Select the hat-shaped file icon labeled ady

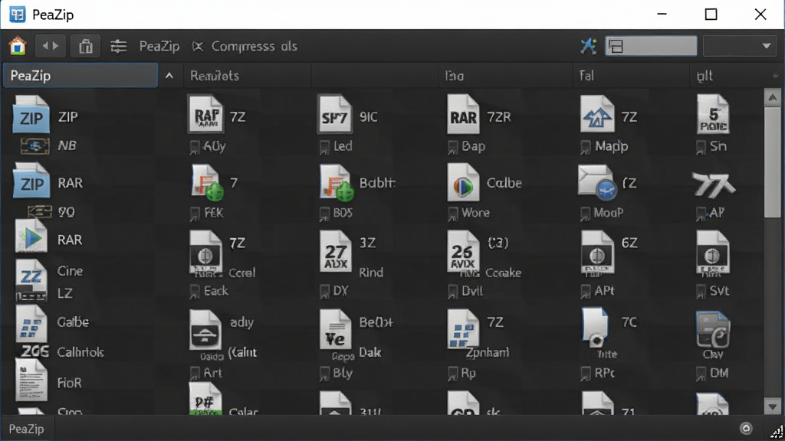tap(205, 330)
